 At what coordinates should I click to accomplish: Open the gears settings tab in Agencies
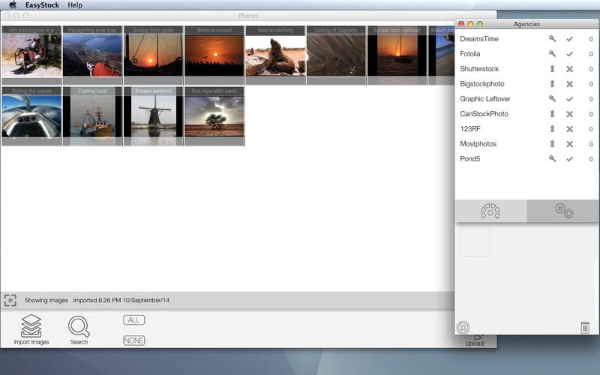click(x=563, y=211)
